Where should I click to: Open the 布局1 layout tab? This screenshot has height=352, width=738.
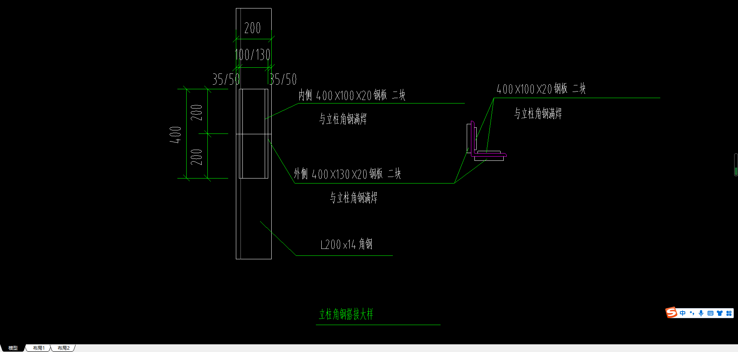coord(38,348)
